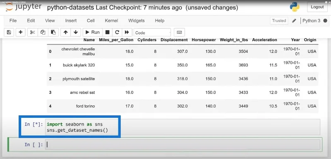Click the Horsepower column header
The height and width of the screenshot is (159, 331).
point(204,40)
